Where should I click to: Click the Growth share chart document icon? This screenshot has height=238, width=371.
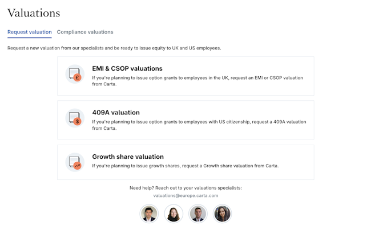pyautogui.click(x=75, y=163)
